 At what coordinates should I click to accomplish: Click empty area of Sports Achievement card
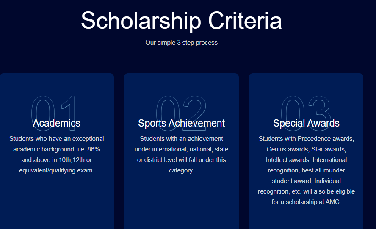181,202
